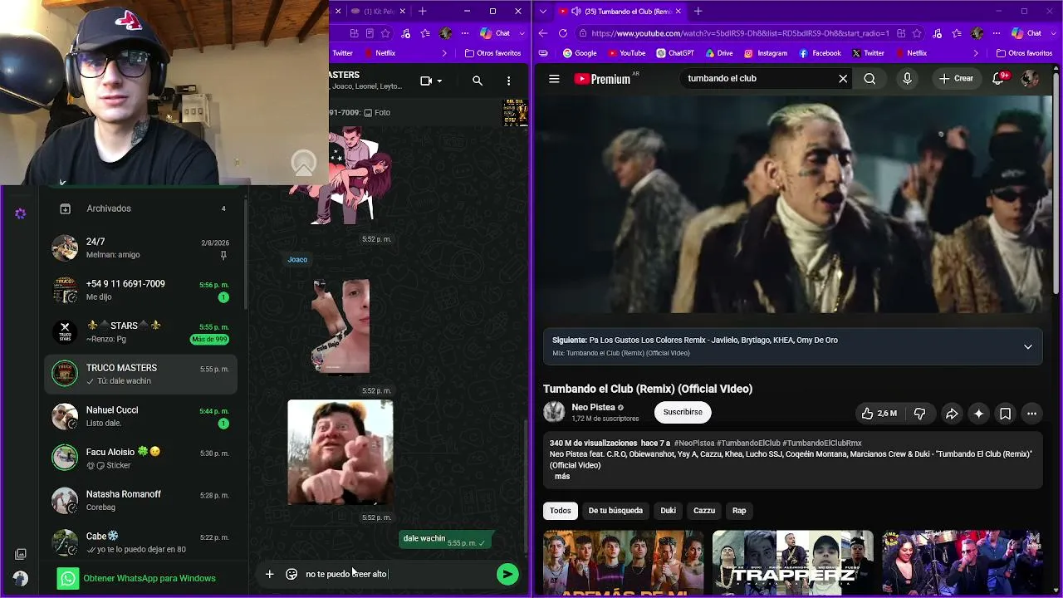Open more actions ellipsis under video

point(1031,413)
